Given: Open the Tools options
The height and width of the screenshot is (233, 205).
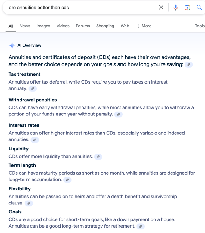Looking at the screenshot, I should pos(200,26).
